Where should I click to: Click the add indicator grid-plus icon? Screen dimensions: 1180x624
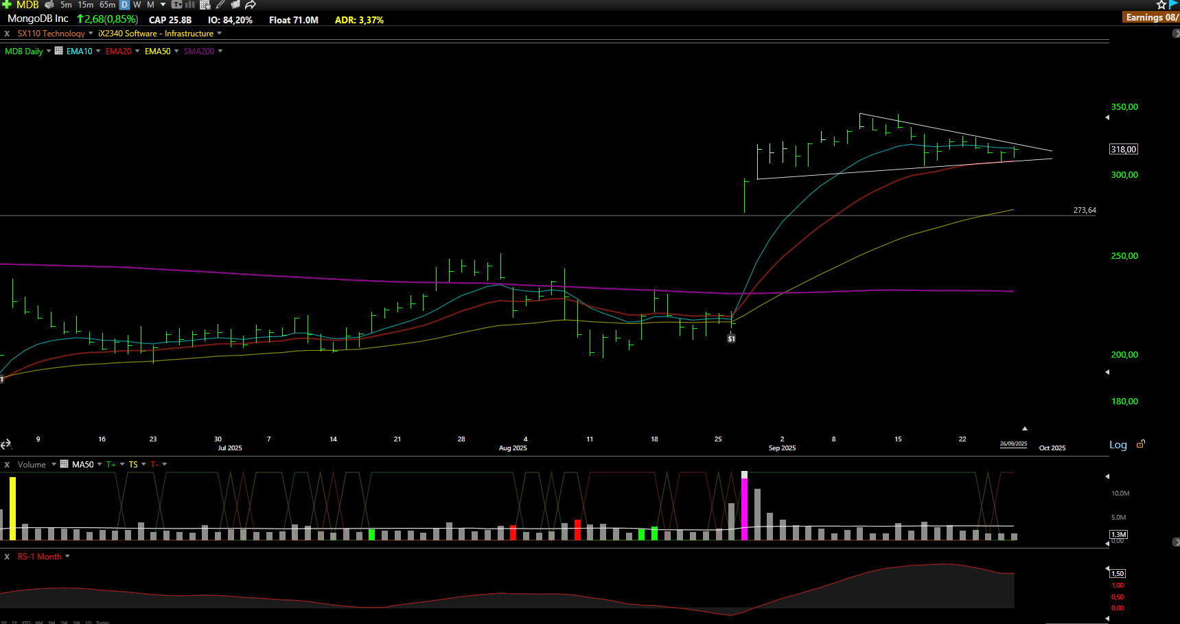point(205,5)
